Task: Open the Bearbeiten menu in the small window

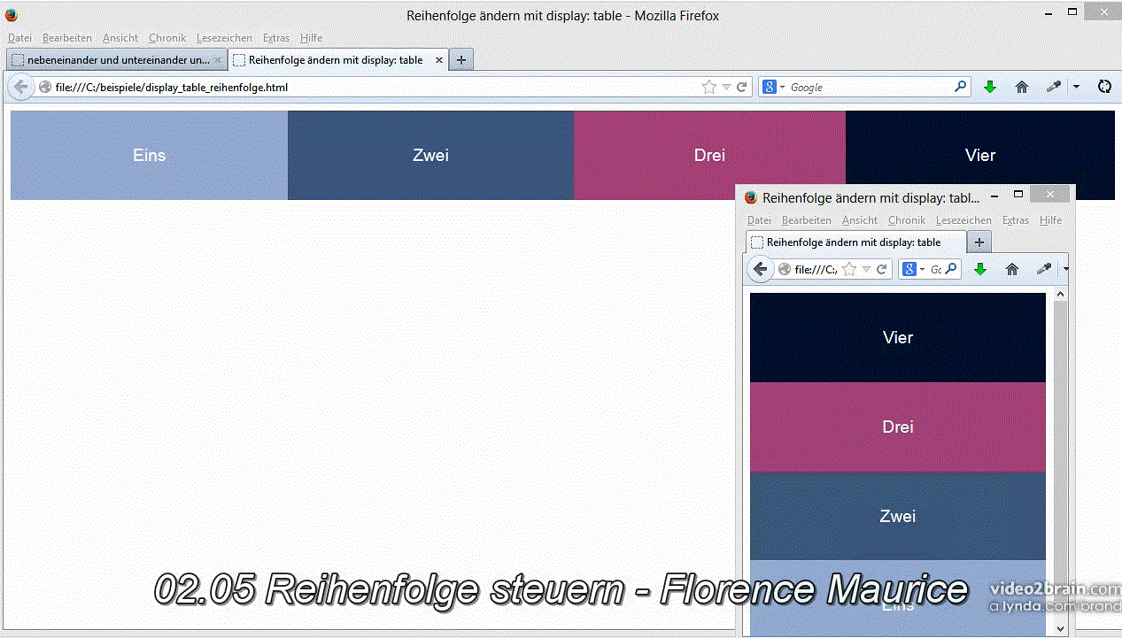Action: pyautogui.click(x=807, y=220)
